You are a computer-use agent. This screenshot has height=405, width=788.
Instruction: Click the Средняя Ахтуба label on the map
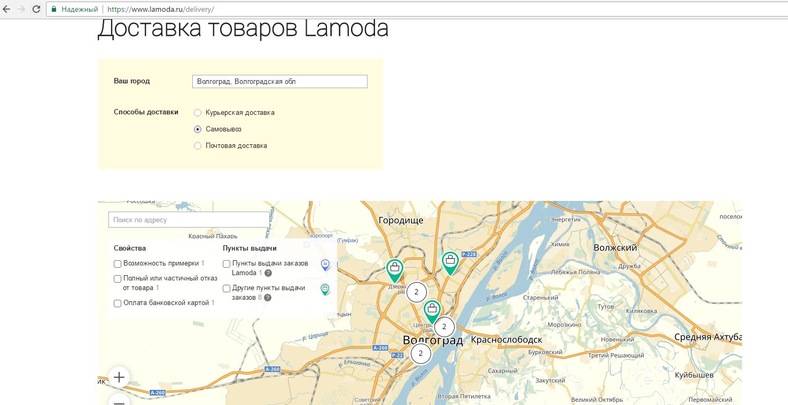click(708, 337)
